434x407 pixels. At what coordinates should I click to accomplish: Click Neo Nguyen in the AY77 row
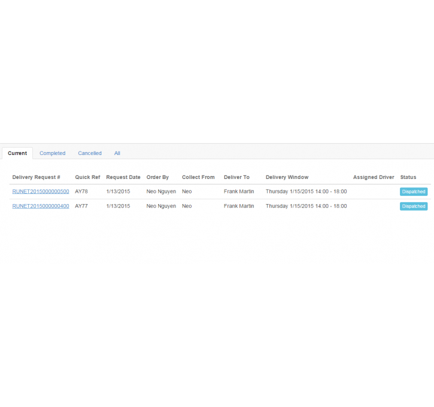(161, 206)
